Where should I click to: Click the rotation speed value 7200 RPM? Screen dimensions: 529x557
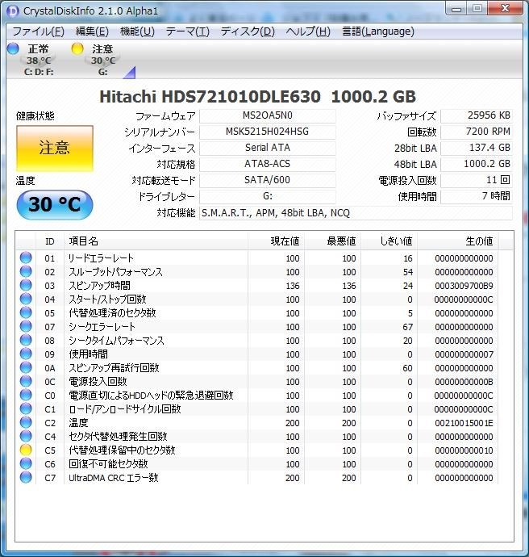tap(477, 132)
